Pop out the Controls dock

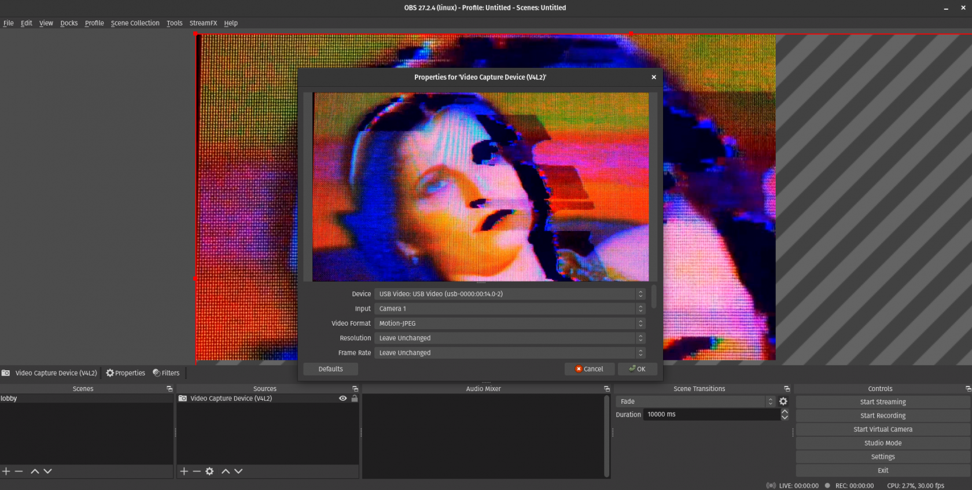968,389
